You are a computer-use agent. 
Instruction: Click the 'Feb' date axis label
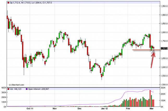click(128, 109)
